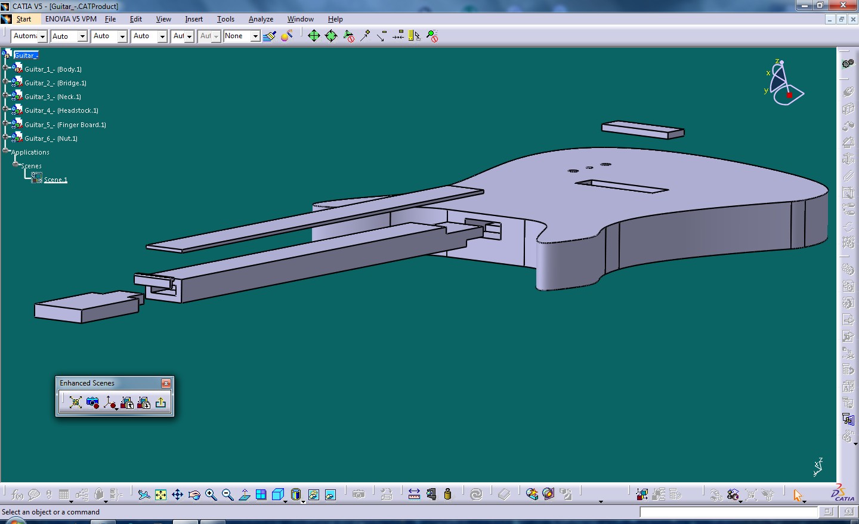The width and height of the screenshot is (859, 524).
Task: Click the Windows Start orb
Action: [16, 521]
